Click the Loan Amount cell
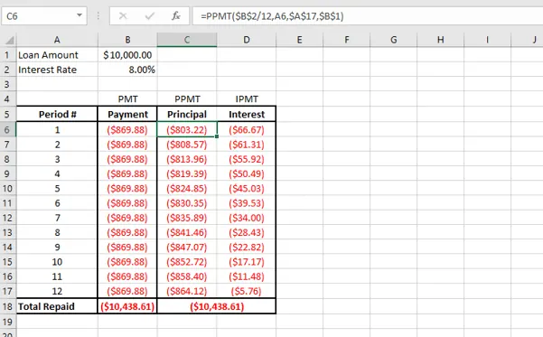The height and width of the screenshot is (337, 543). (x=57, y=55)
